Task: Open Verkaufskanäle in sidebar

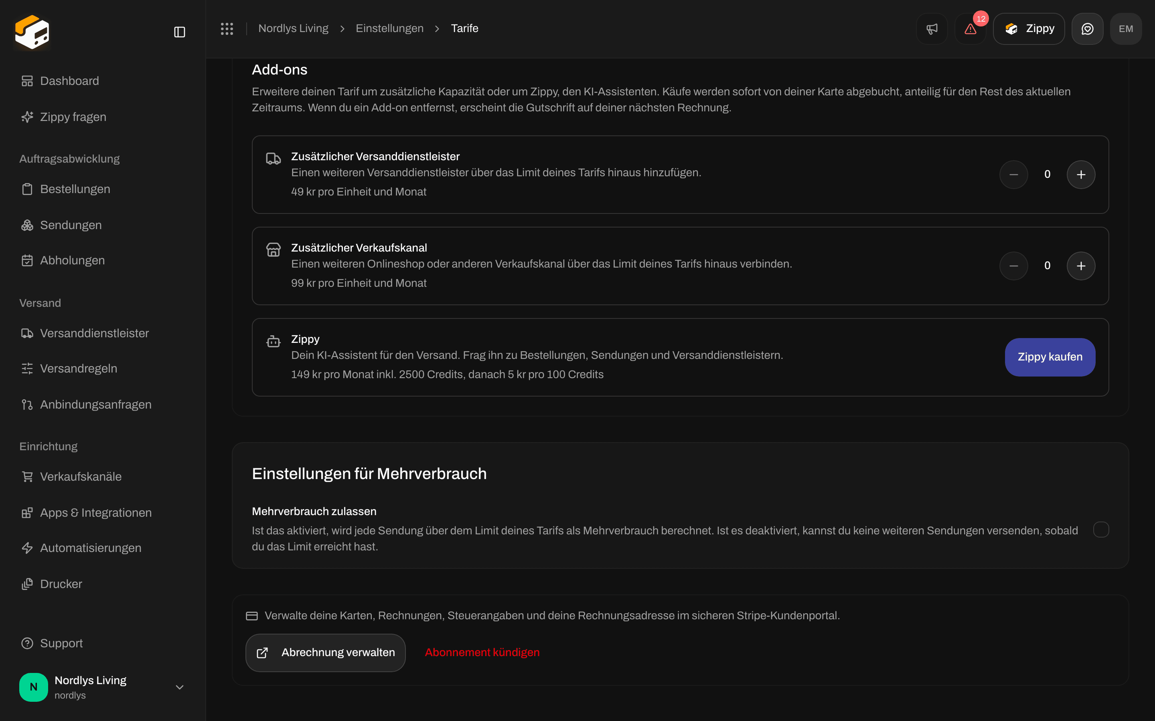Action: click(x=103, y=476)
